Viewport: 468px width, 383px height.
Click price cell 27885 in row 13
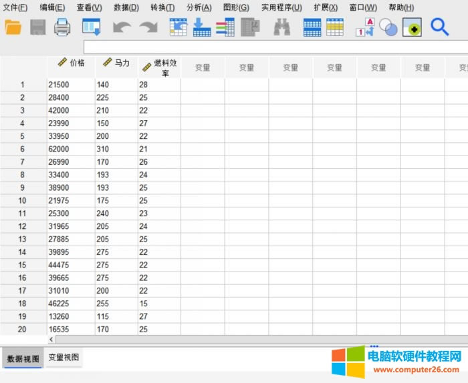pos(71,239)
